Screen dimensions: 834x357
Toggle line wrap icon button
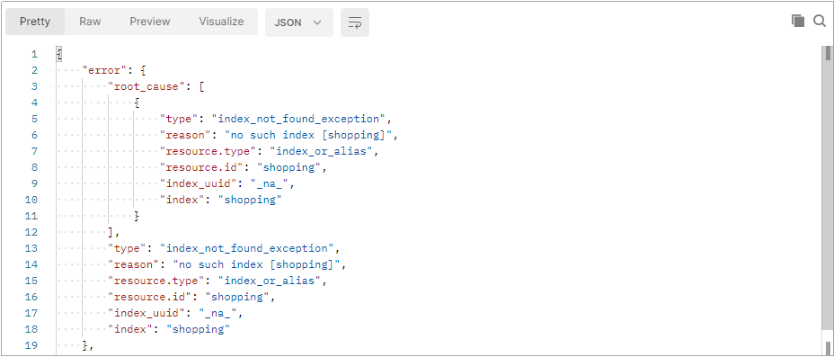tap(355, 22)
